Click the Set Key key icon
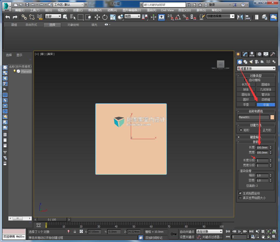This screenshot has width=280, height=242. tap(173, 234)
